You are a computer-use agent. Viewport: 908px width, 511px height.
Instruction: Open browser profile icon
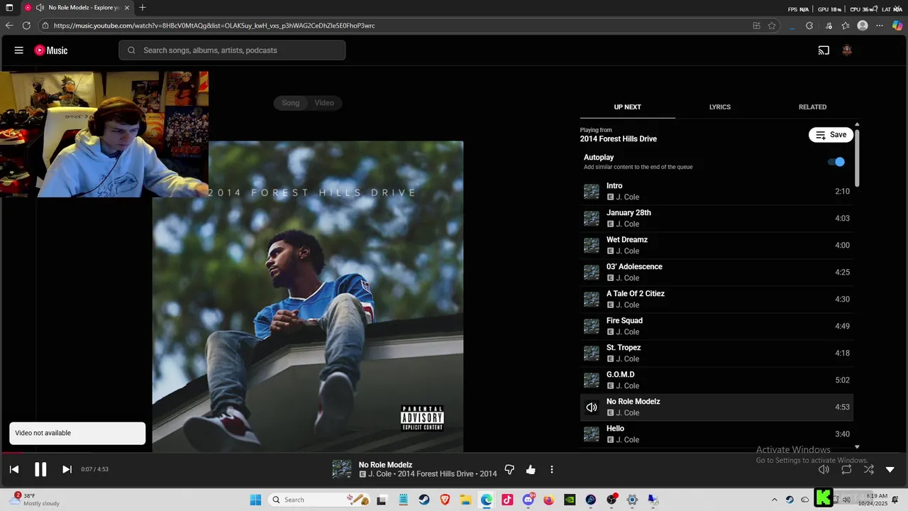pyautogui.click(x=863, y=26)
